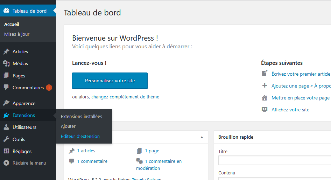Click the Contenu label in Brouillon rapide

click(227, 173)
